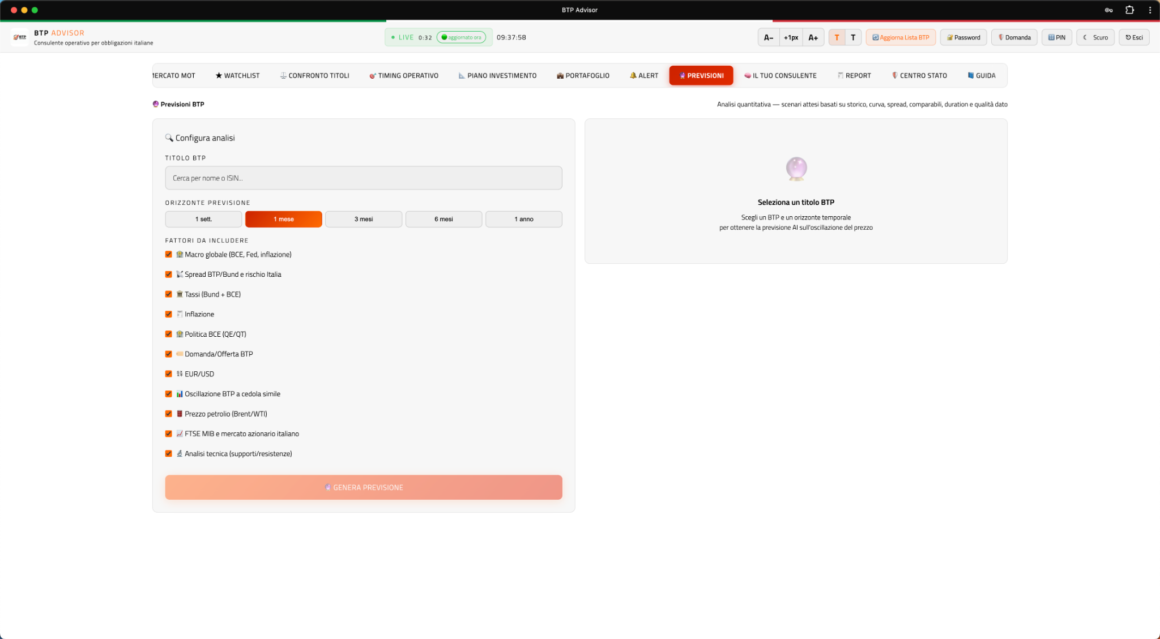Open the three-dot browser menu
Image resolution: width=1160 pixels, height=639 pixels.
click(x=1150, y=10)
